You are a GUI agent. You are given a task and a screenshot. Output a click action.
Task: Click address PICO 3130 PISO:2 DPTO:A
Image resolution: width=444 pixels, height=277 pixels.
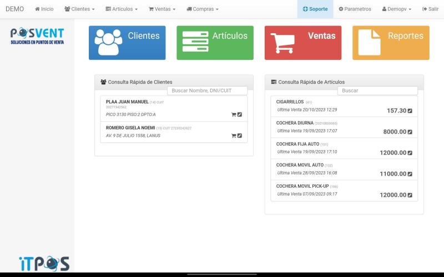click(131, 115)
